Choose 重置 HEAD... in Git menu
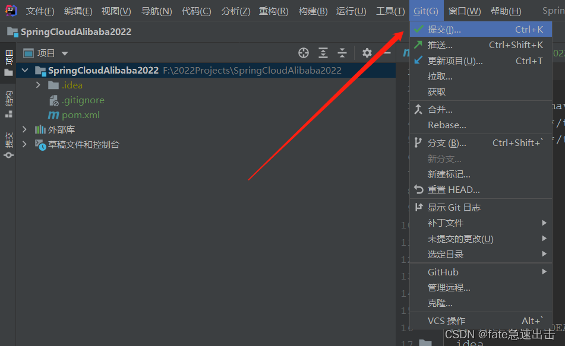This screenshot has height=346, width=565. [x=481, y=190]
